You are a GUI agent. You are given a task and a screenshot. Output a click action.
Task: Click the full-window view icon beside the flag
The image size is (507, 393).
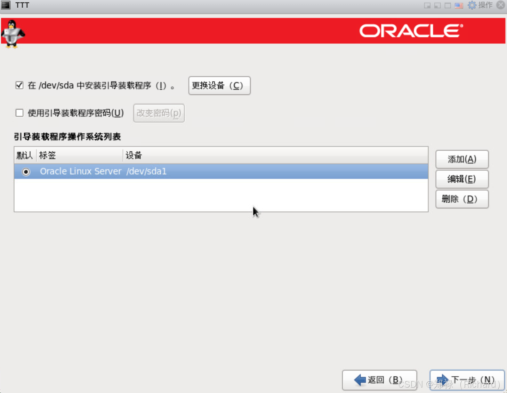point(448,5)
